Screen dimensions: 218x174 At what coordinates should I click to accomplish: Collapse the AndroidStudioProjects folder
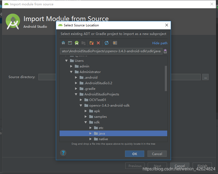tap(76, 94)
